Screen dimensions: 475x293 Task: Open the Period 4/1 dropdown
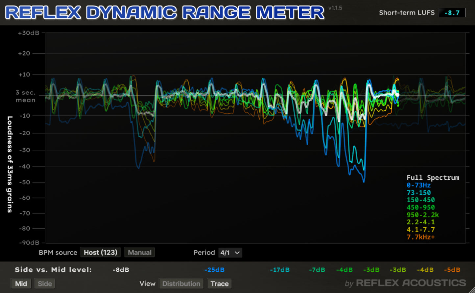230,252
